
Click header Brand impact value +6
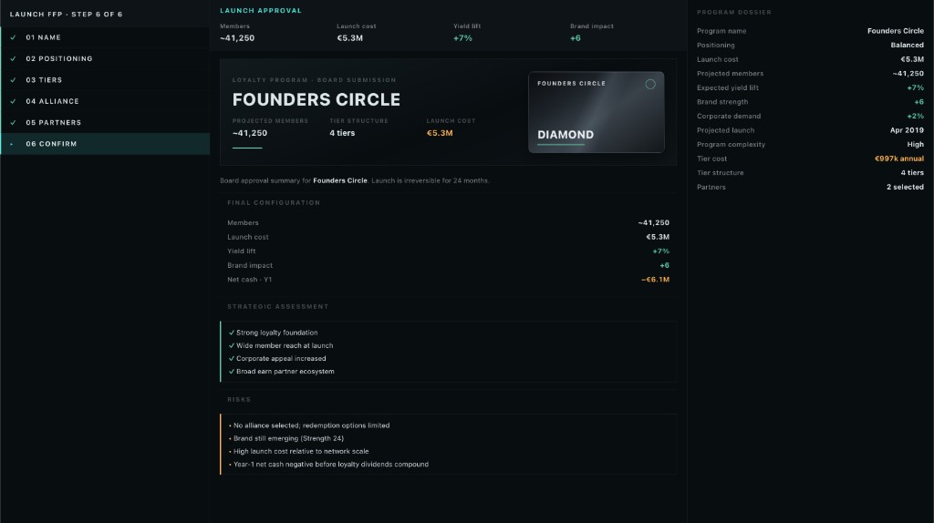576,38
